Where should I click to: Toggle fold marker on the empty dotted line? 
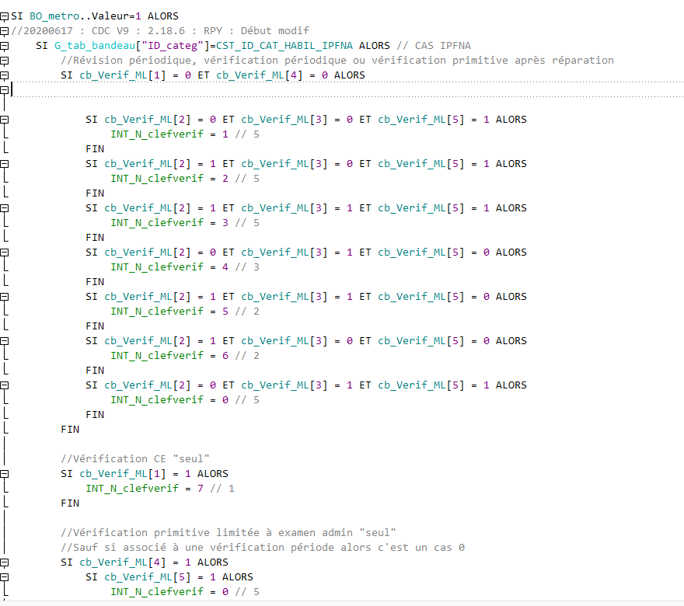pyautogui.click(x=5, y=90)
